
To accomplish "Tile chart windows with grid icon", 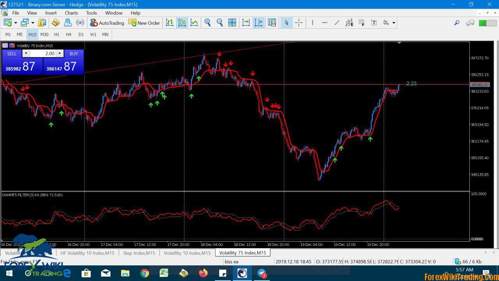I will (x=232, y=23).
